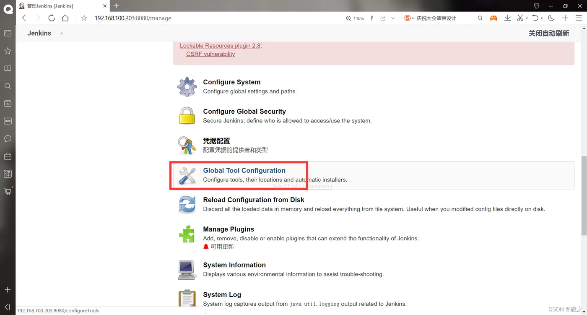Open the skin shirt icon in title bar
This screenshot has width=587, height=315.
[x=537, y=6]
